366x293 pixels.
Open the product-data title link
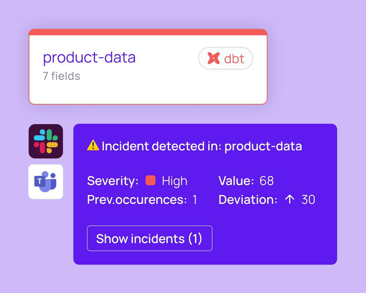click(89, 57)
